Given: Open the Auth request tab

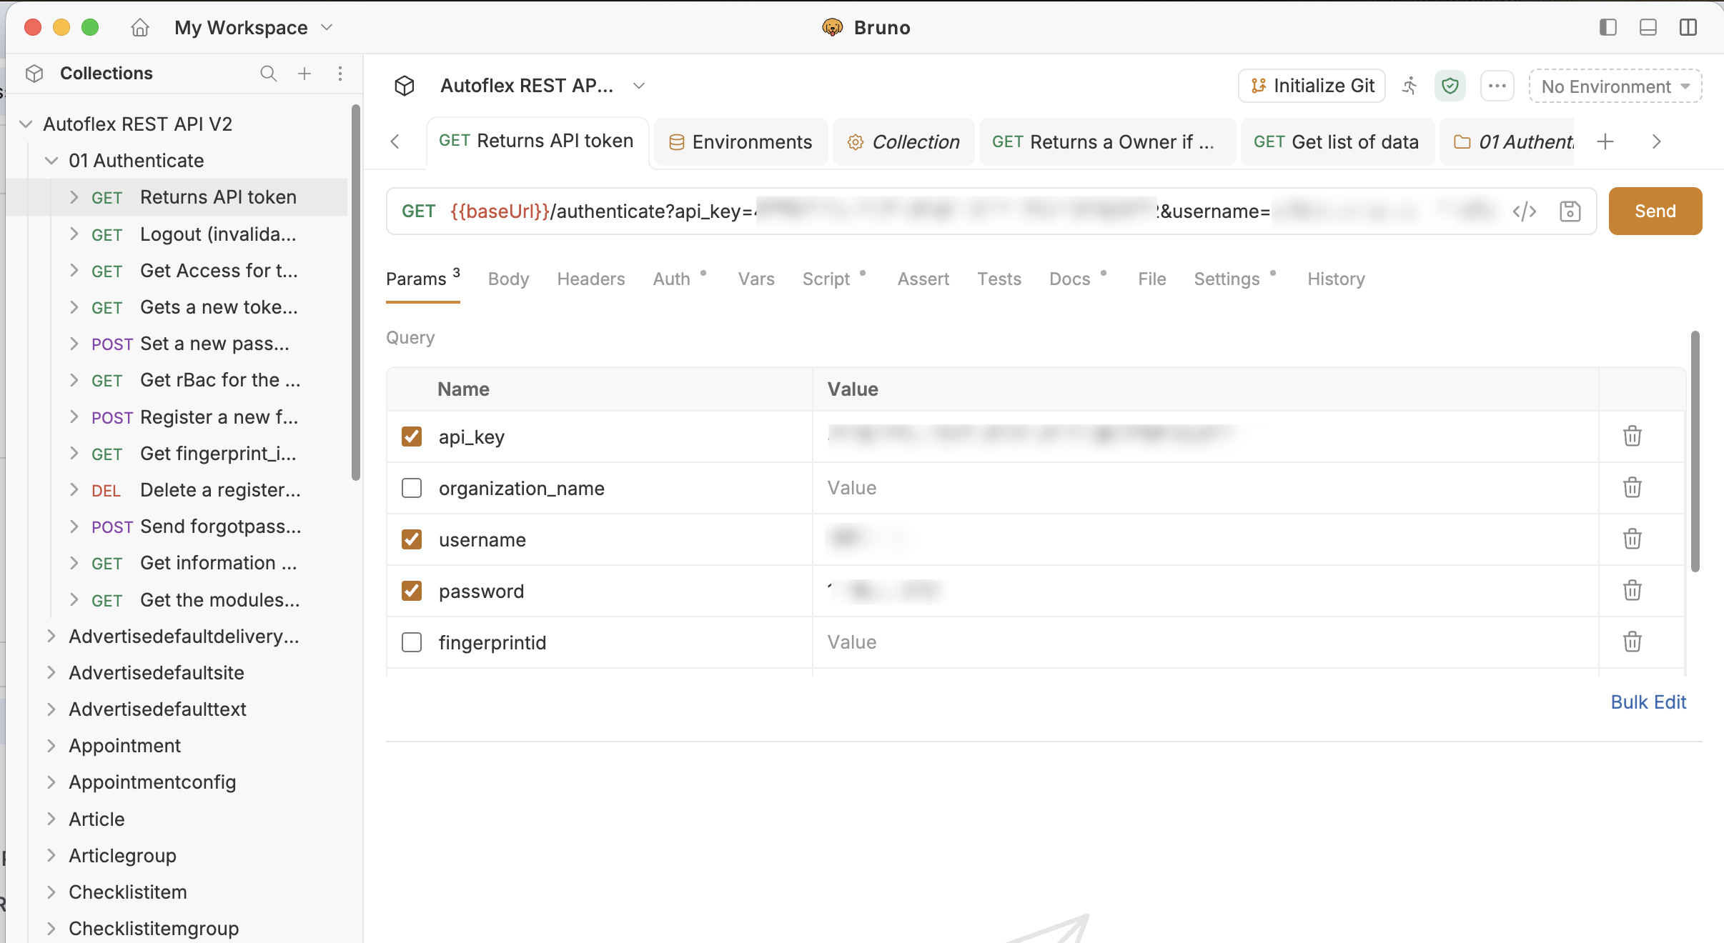Looking at the screenshot, I should 672,279.
